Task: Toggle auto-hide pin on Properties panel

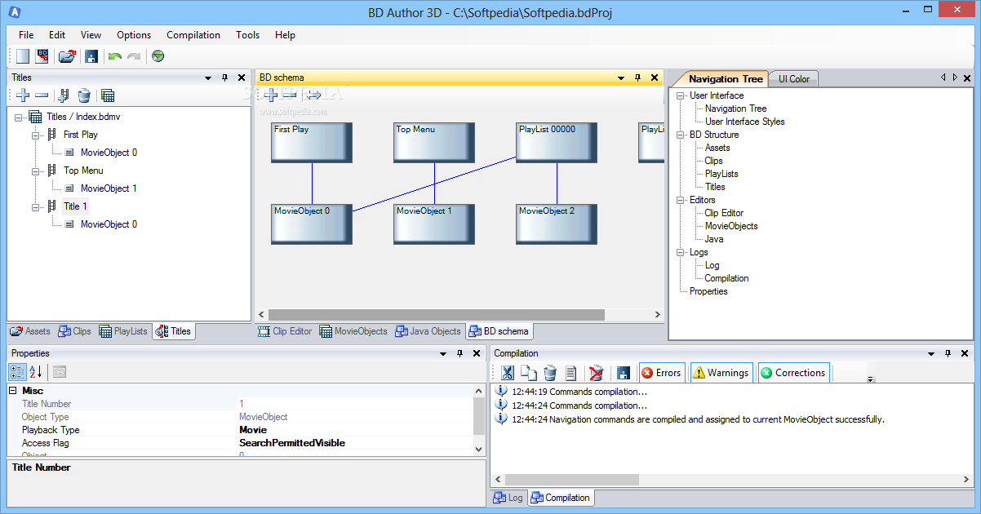Action: [x=459, y=353]
